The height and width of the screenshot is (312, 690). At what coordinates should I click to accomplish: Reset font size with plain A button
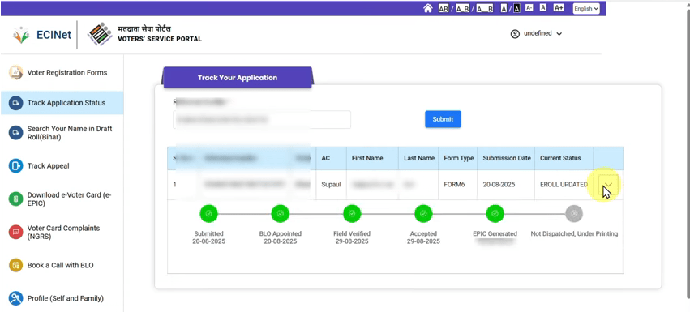click(x=543, y=8)
